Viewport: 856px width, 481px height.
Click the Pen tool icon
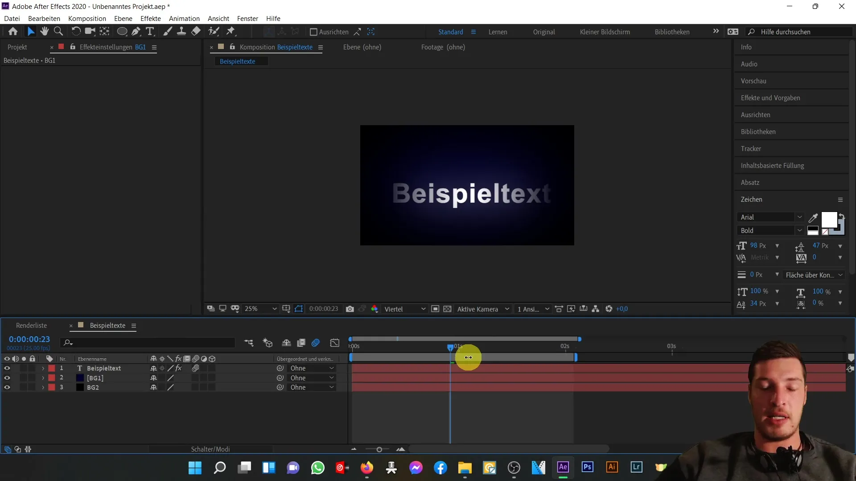point(135,31)
